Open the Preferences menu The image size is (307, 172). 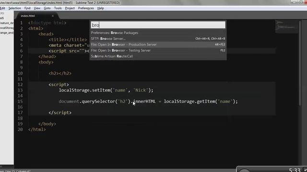coord(86,8)
